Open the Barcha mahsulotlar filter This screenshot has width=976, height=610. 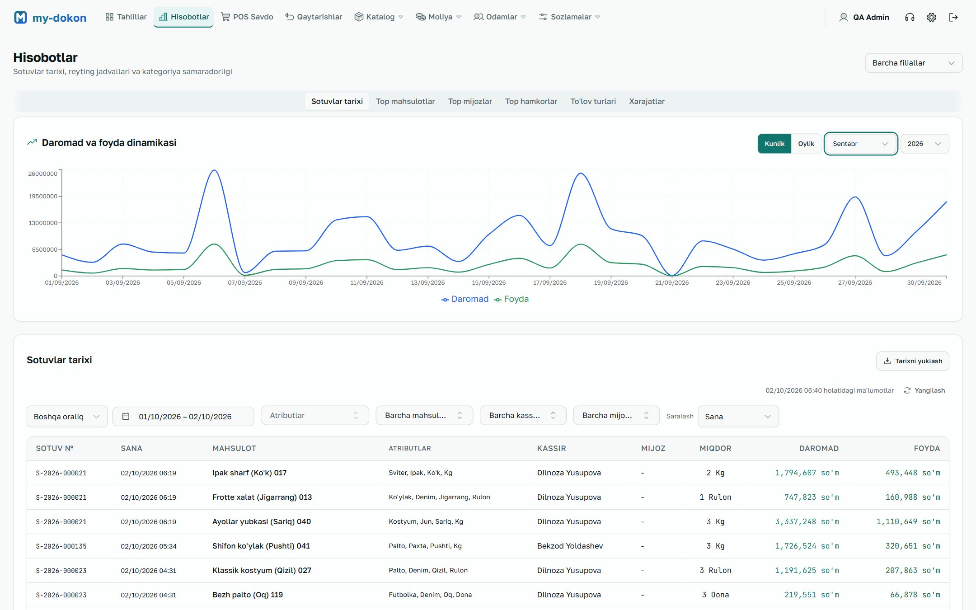click(424, 415)
